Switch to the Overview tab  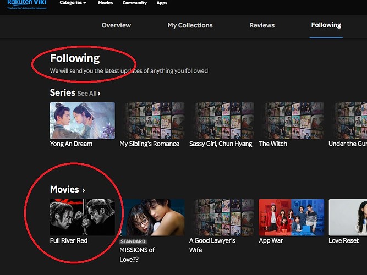click(116, 25)
